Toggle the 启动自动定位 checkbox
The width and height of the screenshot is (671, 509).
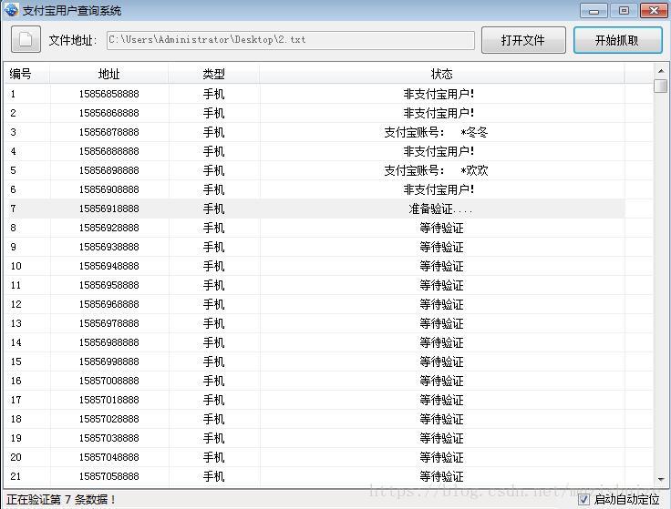(583, 499)
